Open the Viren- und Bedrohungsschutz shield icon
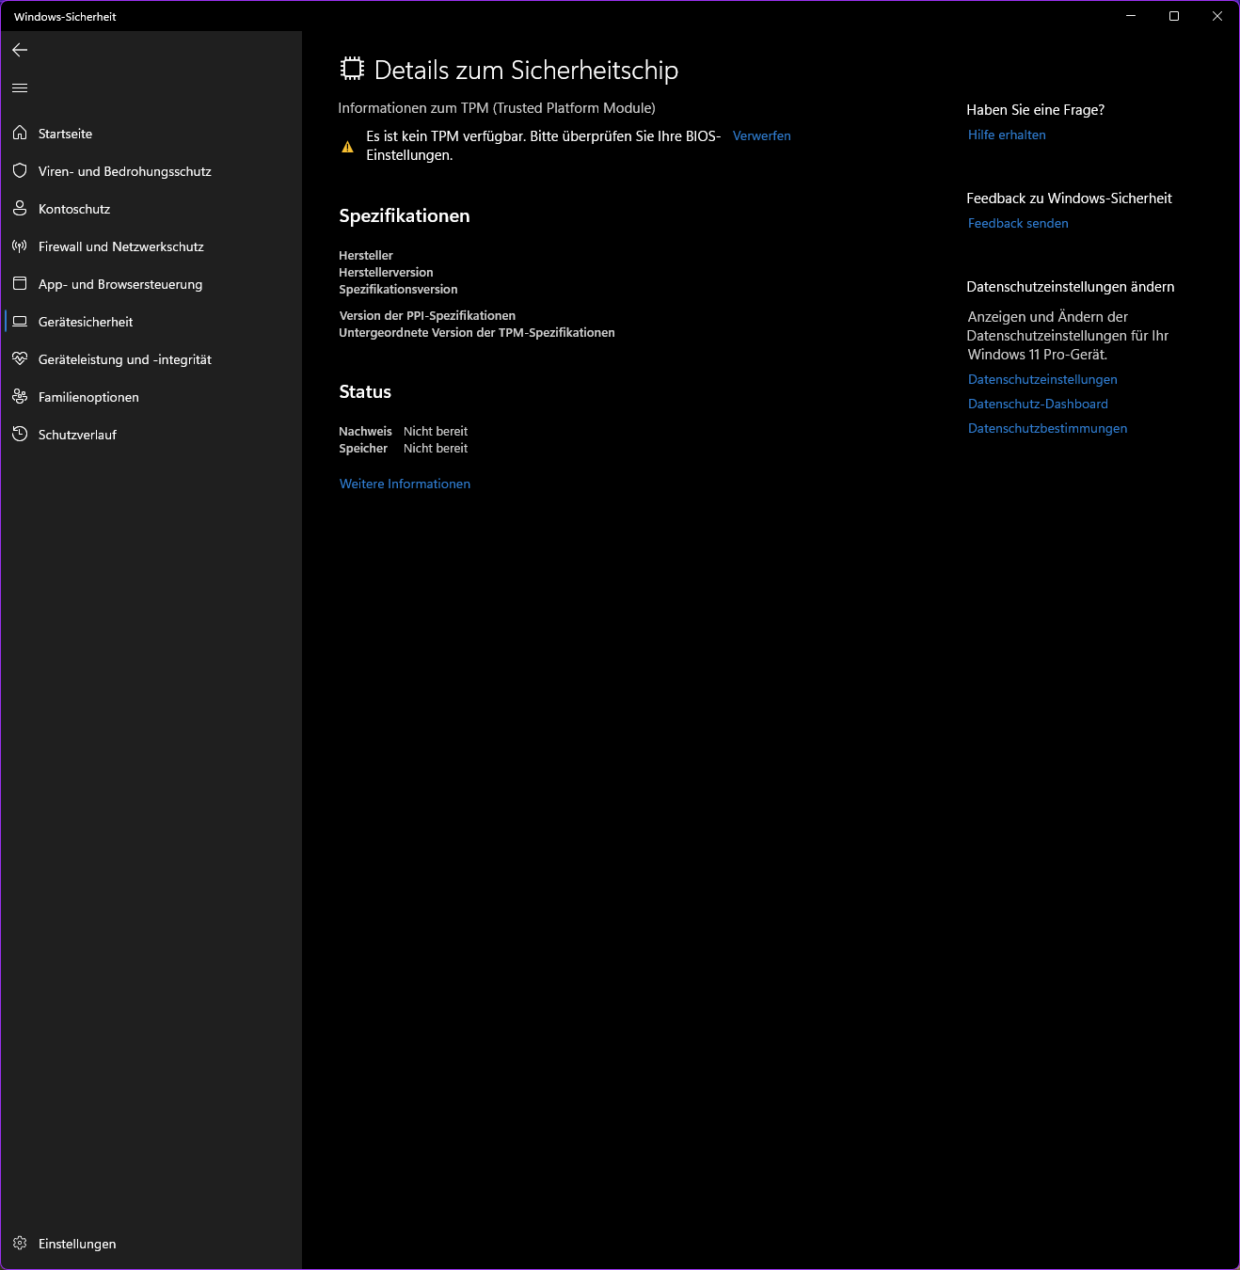Screen dimensions: 1240x1270 [x=20, y=170]
